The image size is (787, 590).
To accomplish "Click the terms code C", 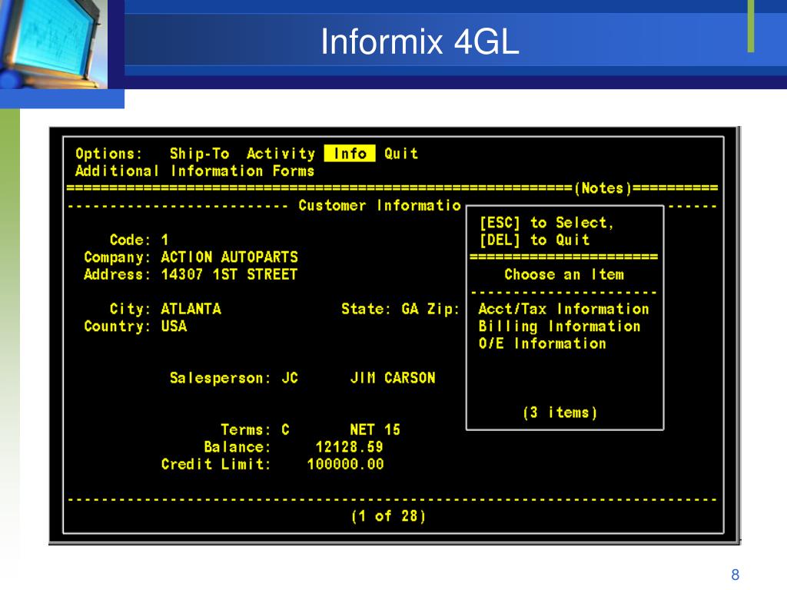I will pos(285,429).
